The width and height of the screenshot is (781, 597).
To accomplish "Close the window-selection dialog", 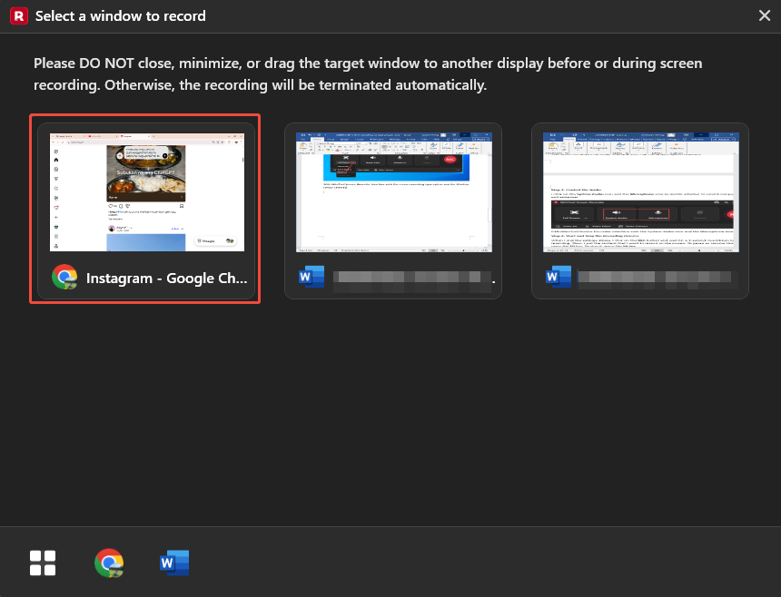I will point(766,15).
